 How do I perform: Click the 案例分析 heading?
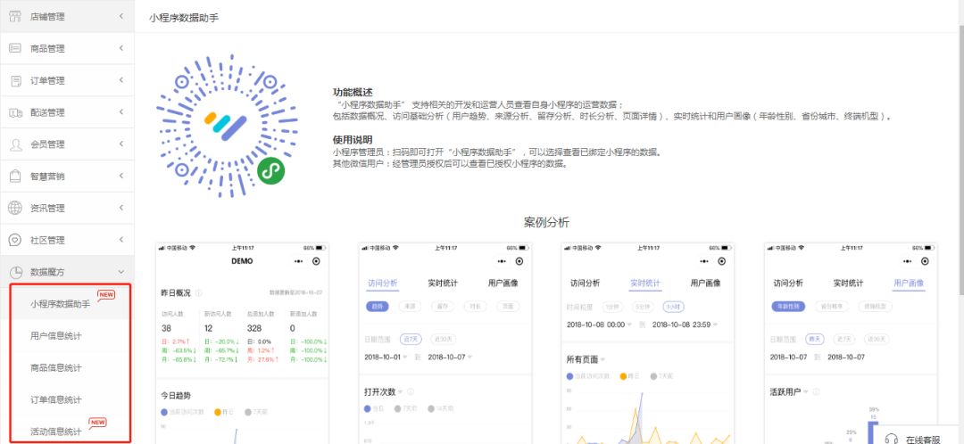(x=546, y=222)
